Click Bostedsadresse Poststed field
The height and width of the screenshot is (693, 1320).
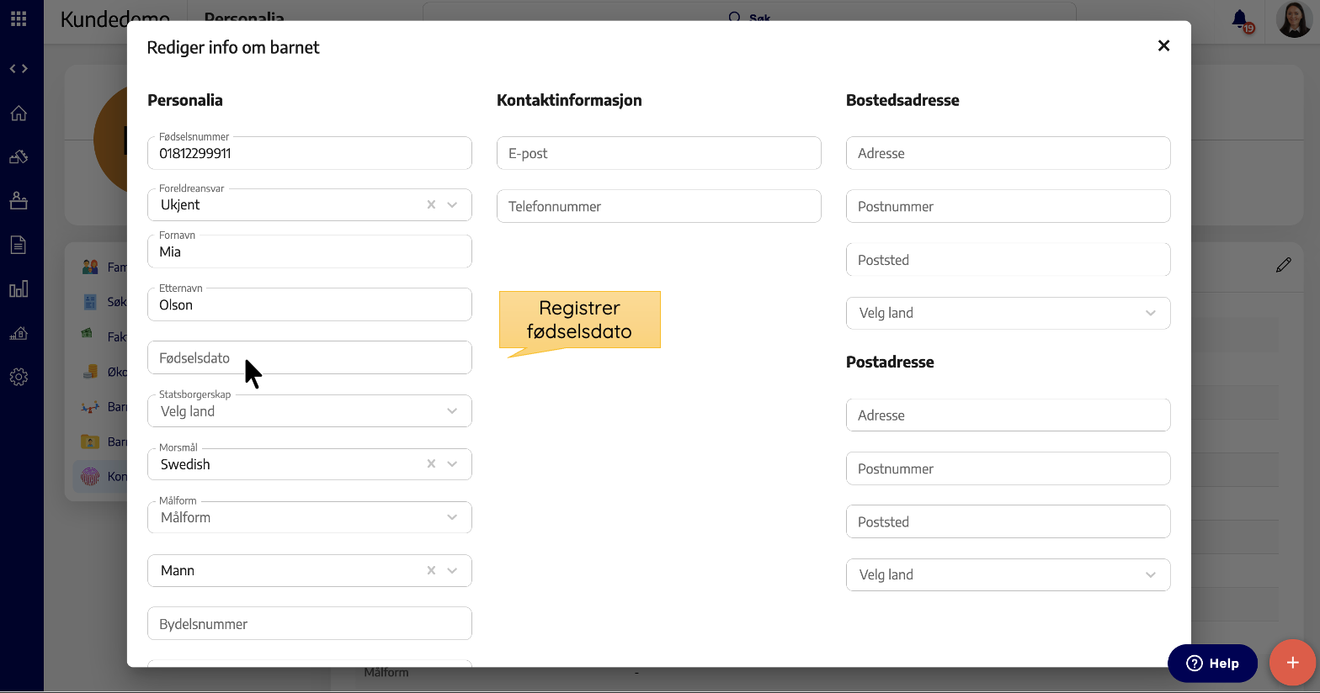click(x=1008, y=260)
